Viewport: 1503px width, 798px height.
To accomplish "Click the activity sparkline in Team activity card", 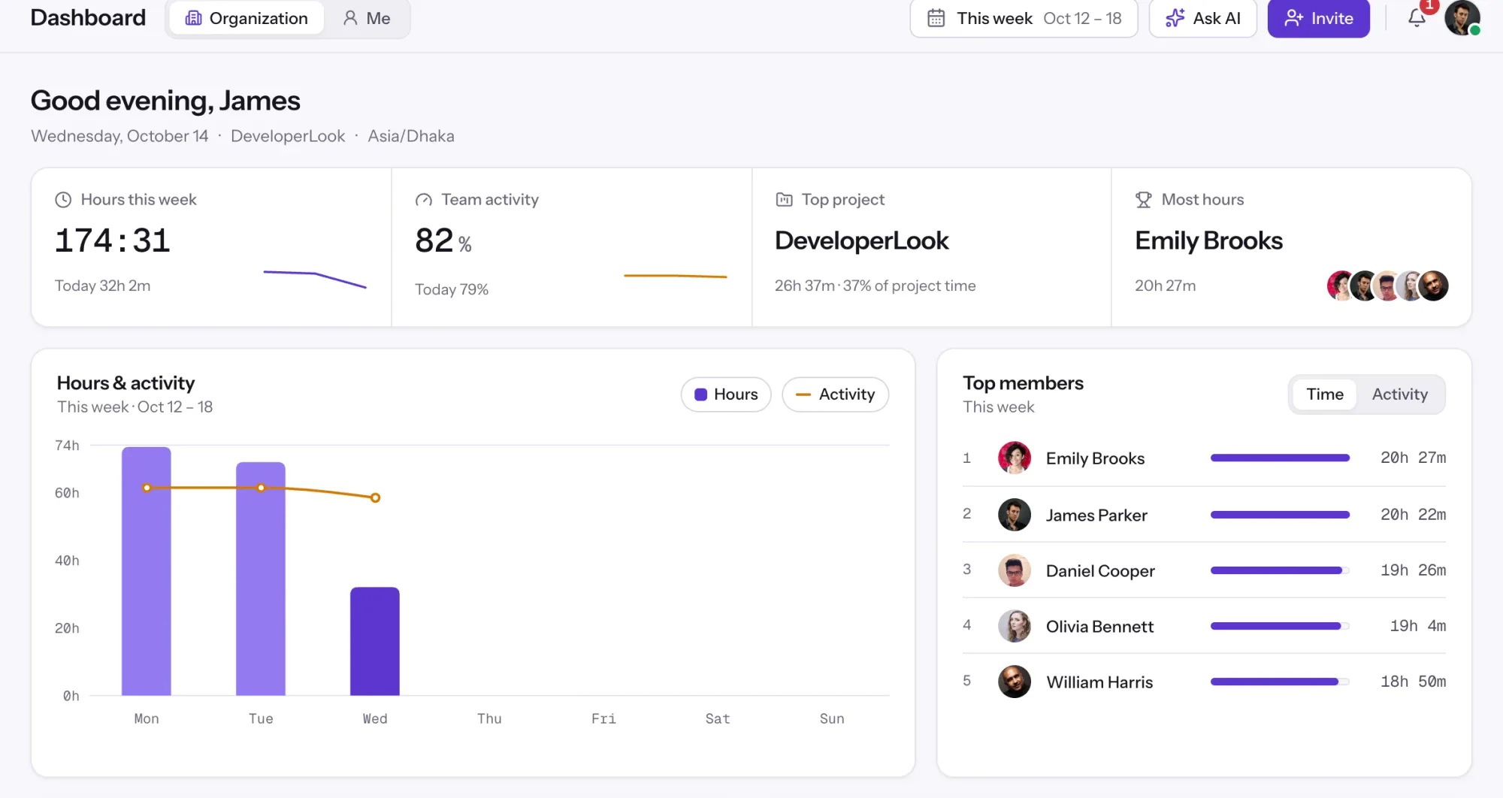I will pyautogui.click(x=675, y=276).
